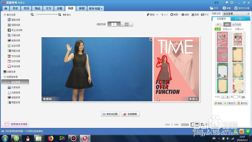
Task: Open the 素材包 button
Action: click(x=242, y=103)
